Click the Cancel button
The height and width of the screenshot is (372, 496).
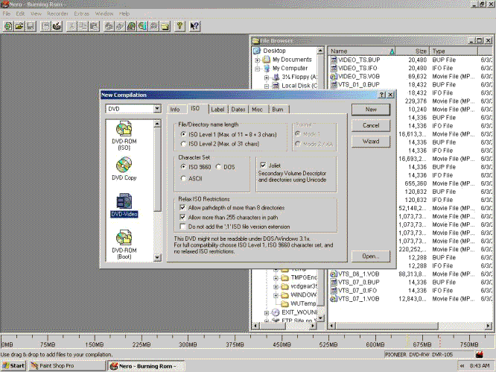(371, 125)
